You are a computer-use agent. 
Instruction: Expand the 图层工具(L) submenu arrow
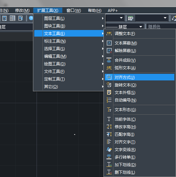(x=103, y=18)
